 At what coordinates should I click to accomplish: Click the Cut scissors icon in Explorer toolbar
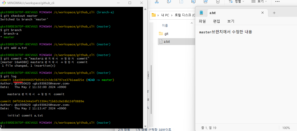pos(157,2)
